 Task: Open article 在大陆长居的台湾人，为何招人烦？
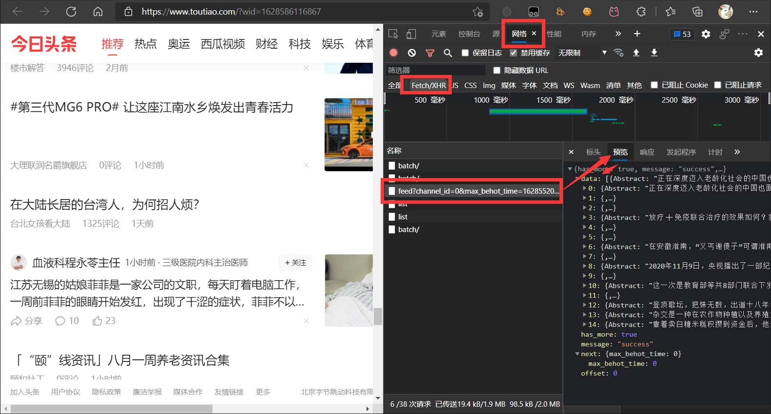pyautogui.click(x=104, y=204)
